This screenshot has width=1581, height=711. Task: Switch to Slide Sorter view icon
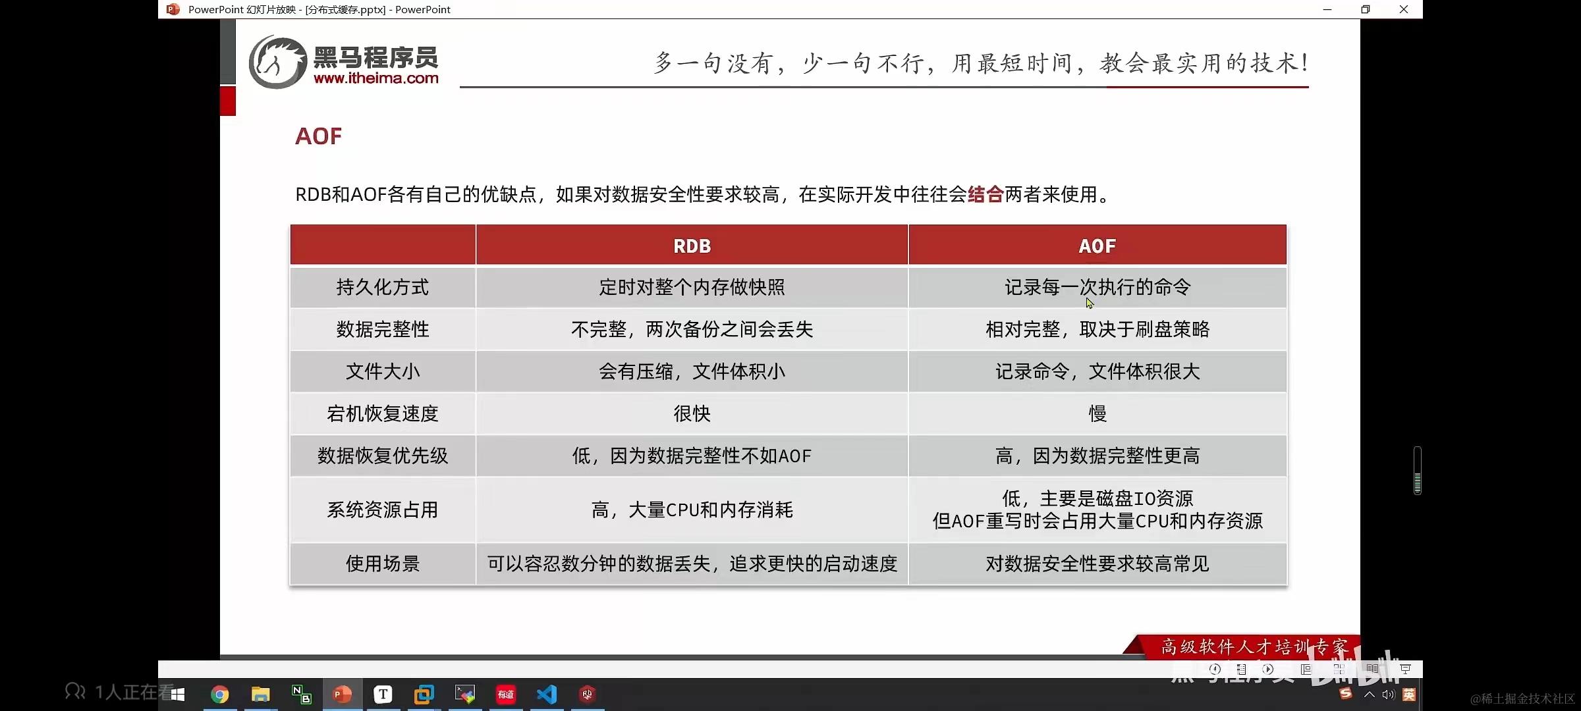tap(1339, 669)
